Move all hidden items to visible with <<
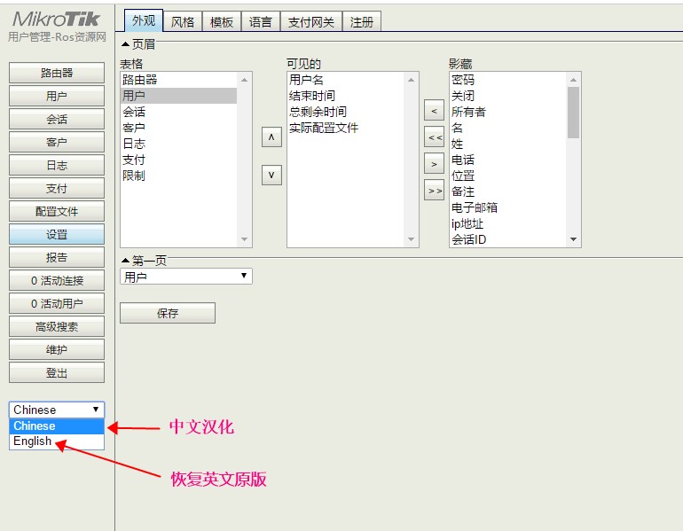Viewport: 683px width, 531px height. point(434,137)
